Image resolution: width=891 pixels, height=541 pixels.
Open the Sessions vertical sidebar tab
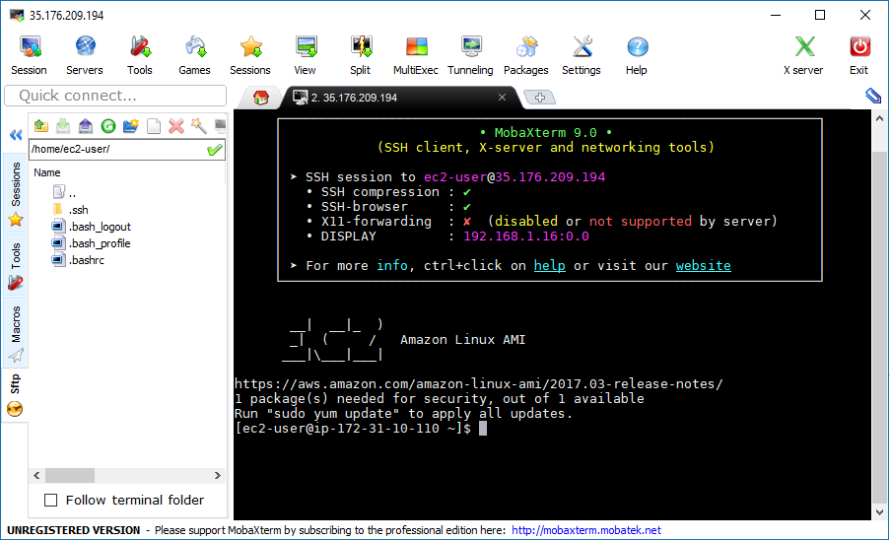[x=16, y=193]
